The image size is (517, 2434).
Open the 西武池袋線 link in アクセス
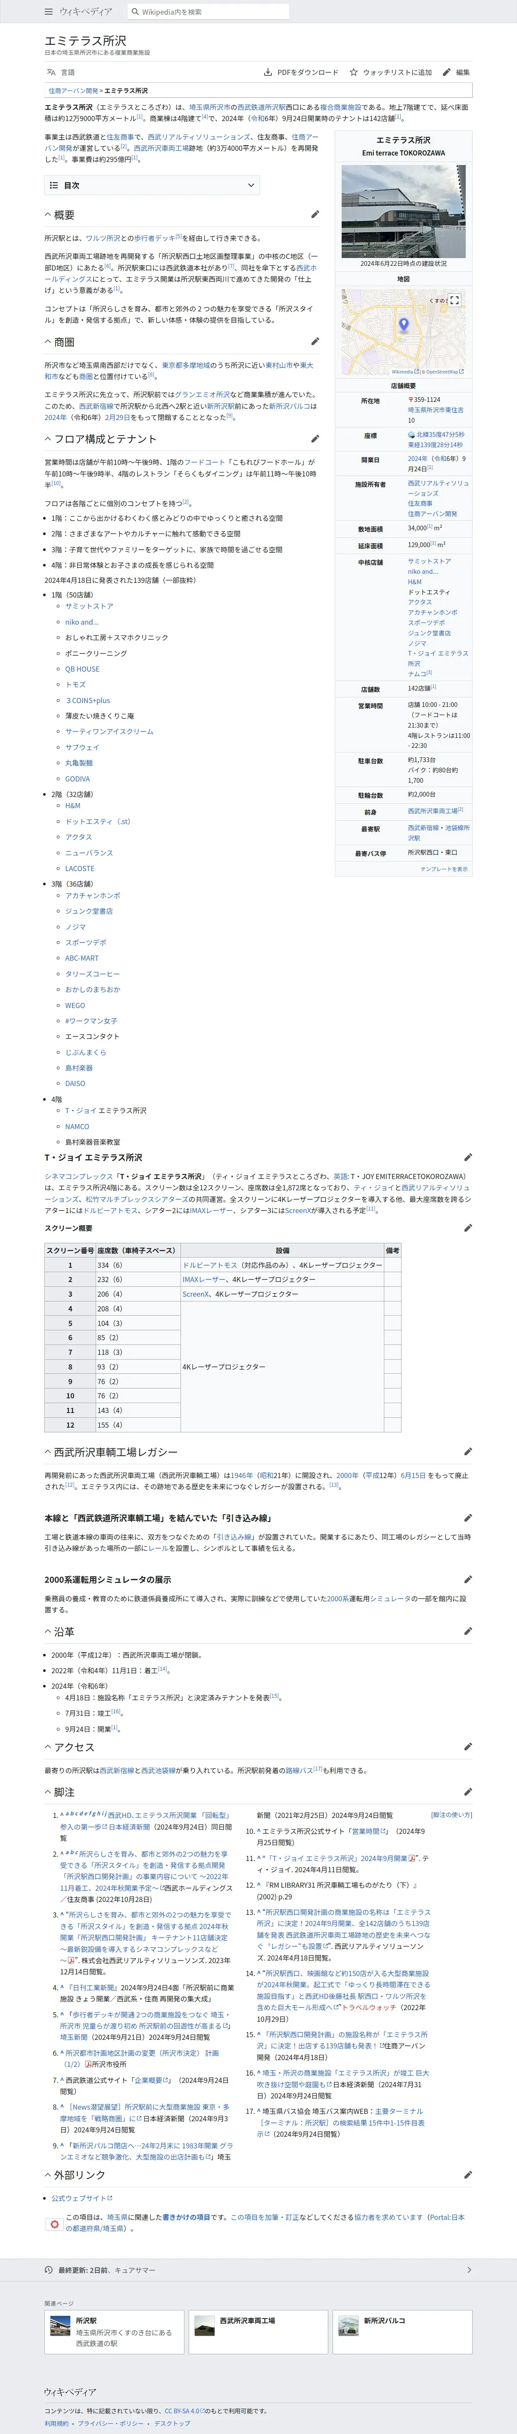159,1770
